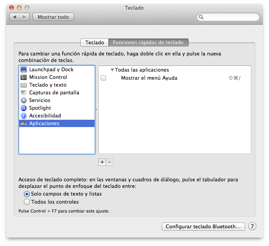This screenshot has height=246, width=269.
Task: Click the Accesibilidad icon
Action: point(24,116)
